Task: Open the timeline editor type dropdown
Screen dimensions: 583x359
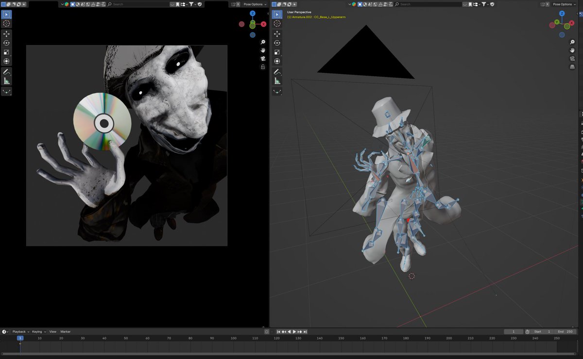Action: coord(5,332)
